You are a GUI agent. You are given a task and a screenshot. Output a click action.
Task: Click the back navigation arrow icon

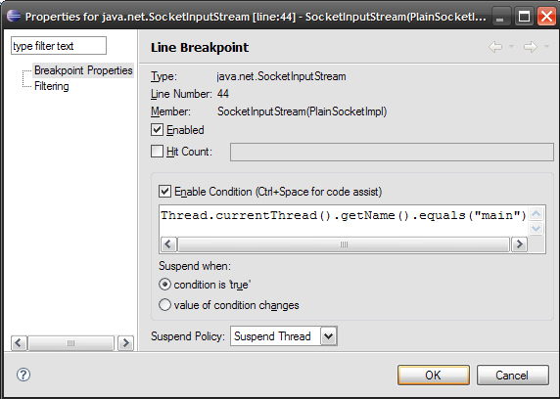pyautogui.click(x=495, y=47)
